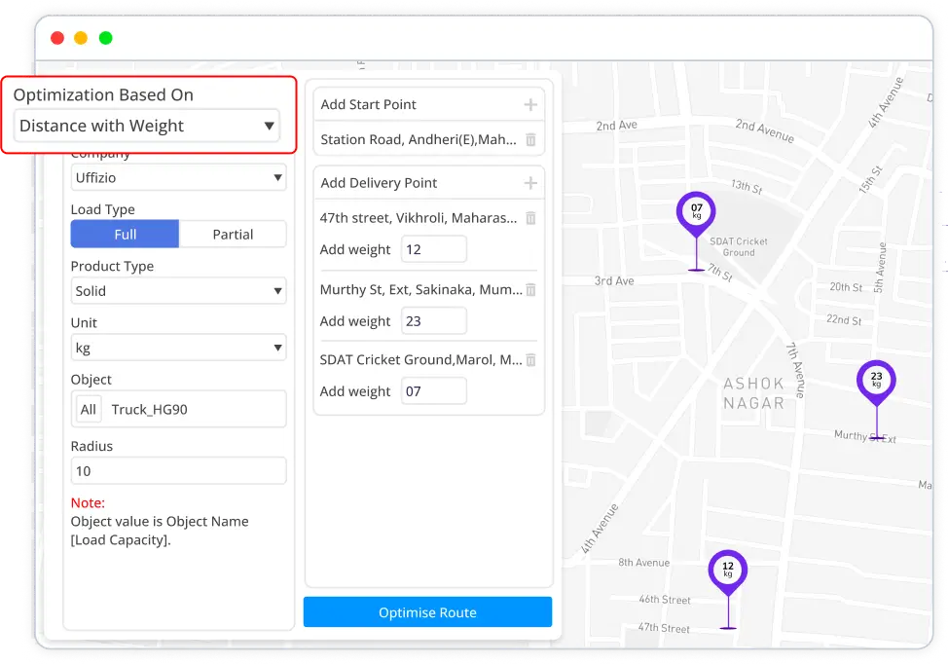Expand the Company dropdown showing Uffizio
The image size is (948, 664).
[x=178, y=178]
